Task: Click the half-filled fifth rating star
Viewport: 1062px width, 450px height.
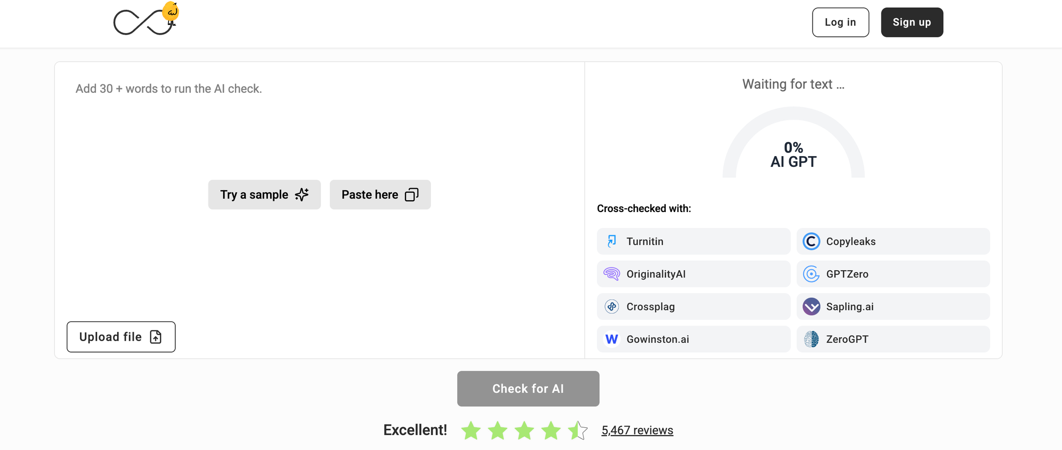Action: click(x=578, y=430)
